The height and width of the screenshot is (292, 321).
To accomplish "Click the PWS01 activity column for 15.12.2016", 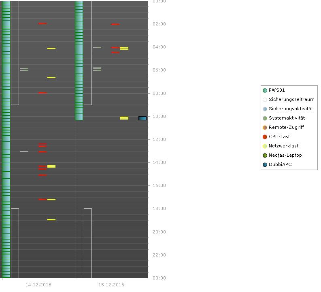I will [x=79, y=61].
